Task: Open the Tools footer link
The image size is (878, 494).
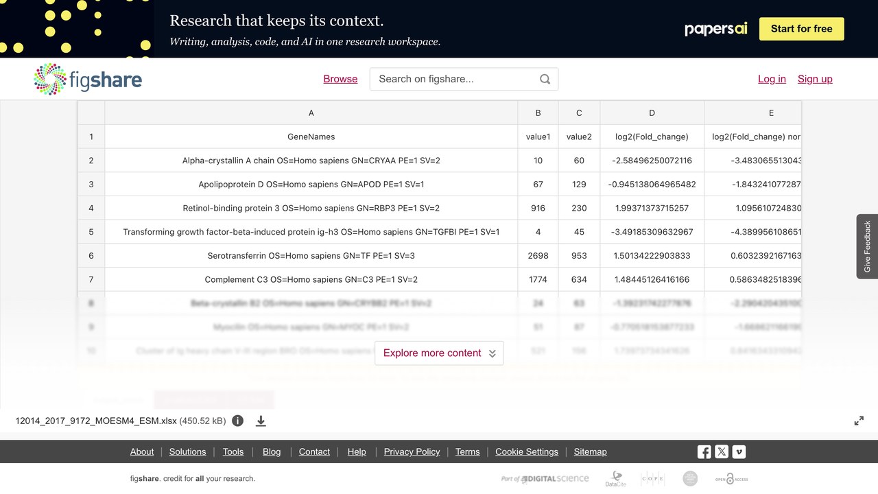Action: pos(233,451)
